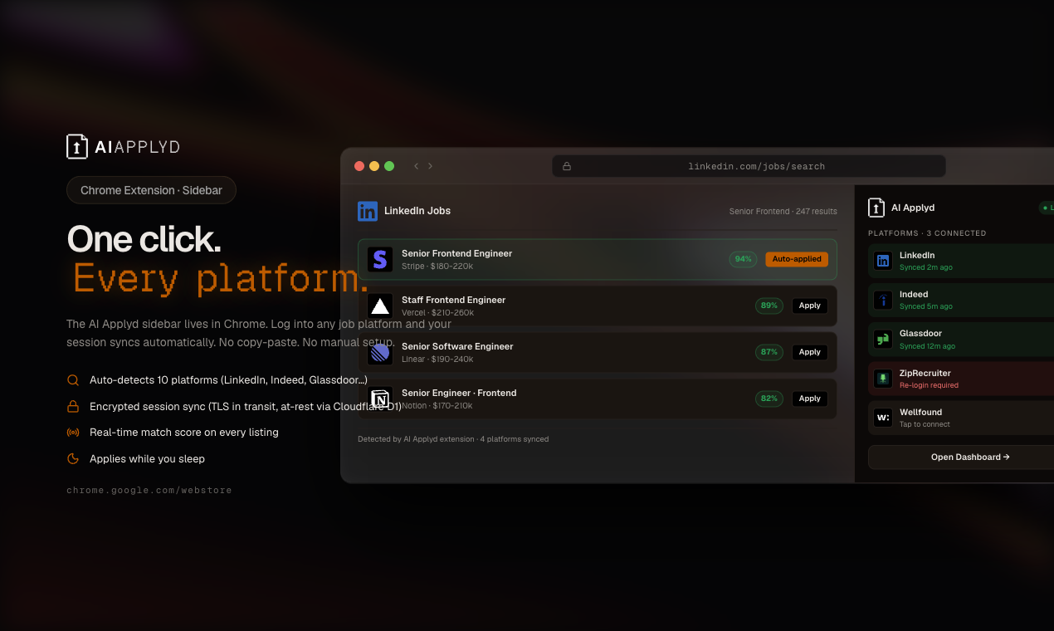Click the LinkedIn platform icon in sidebar
This screenshot has height=631, width=1054.
(x=883, y=261)
